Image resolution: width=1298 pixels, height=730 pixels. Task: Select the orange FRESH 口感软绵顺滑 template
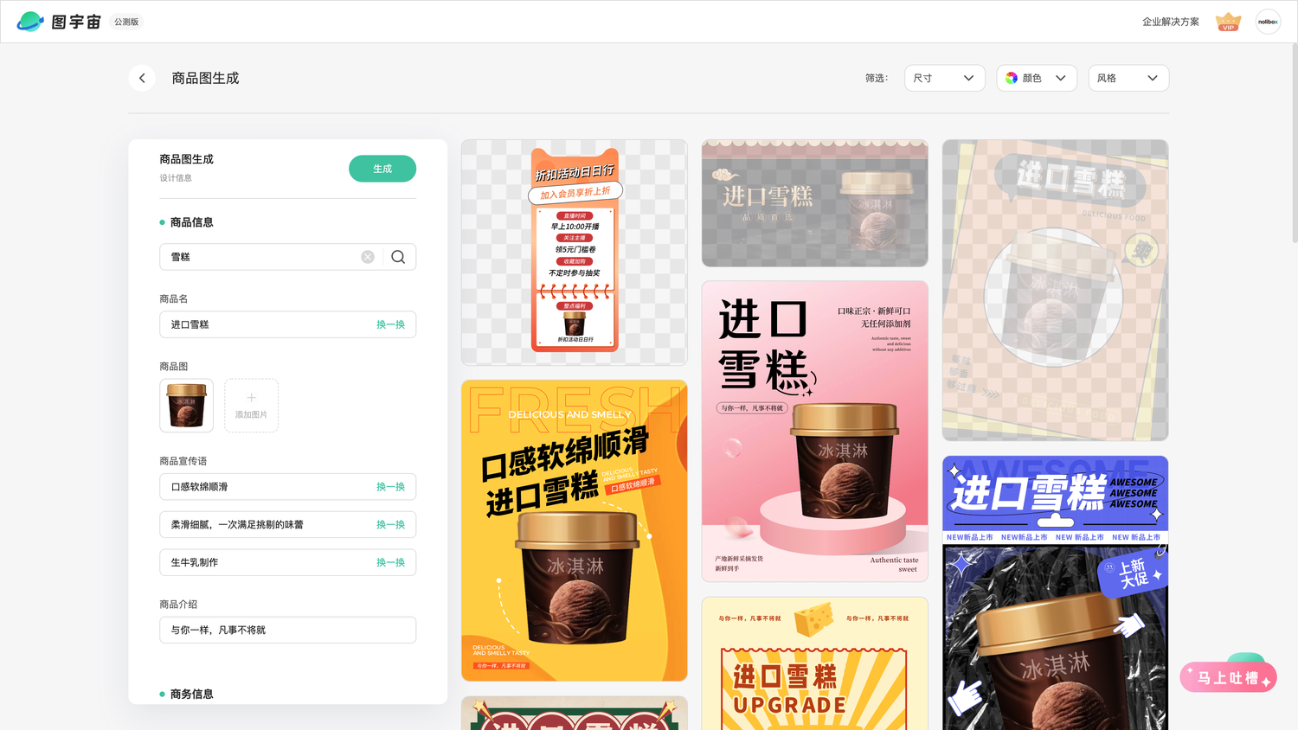(x=575, y=530)
